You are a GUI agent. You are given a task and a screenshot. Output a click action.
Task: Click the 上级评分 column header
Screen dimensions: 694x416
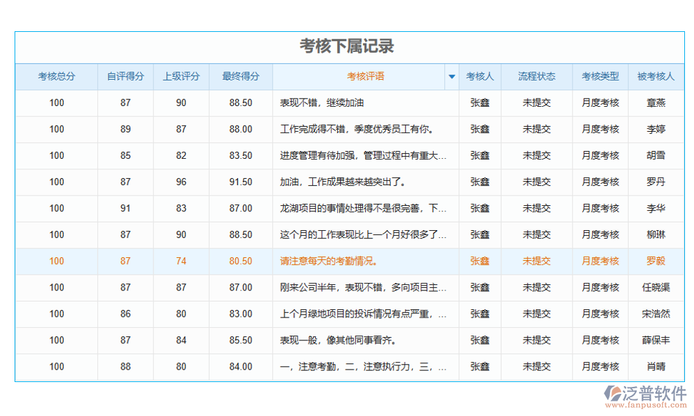click(x=180, y=76)
